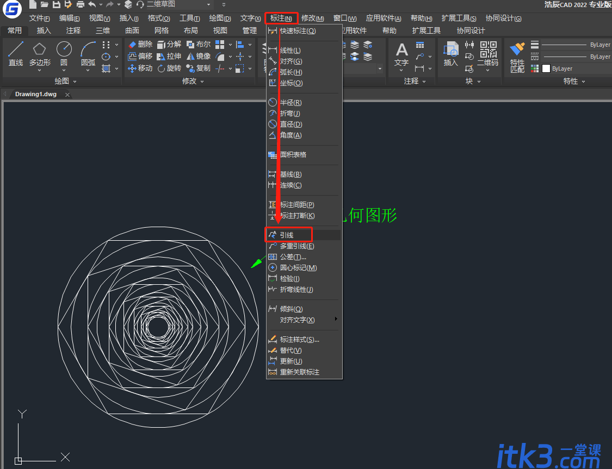612x469 pixels.
Task: Click the 布尔 boolean tool
Action: click(x=198, y=45)
